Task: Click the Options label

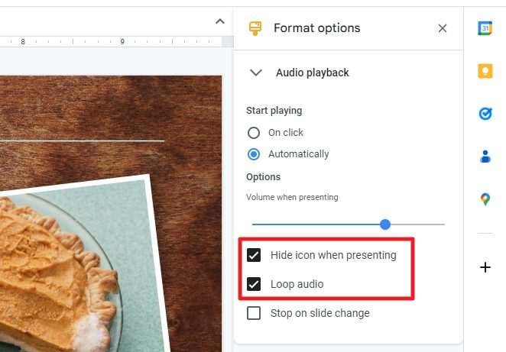Action: click(x=264, y=177)
